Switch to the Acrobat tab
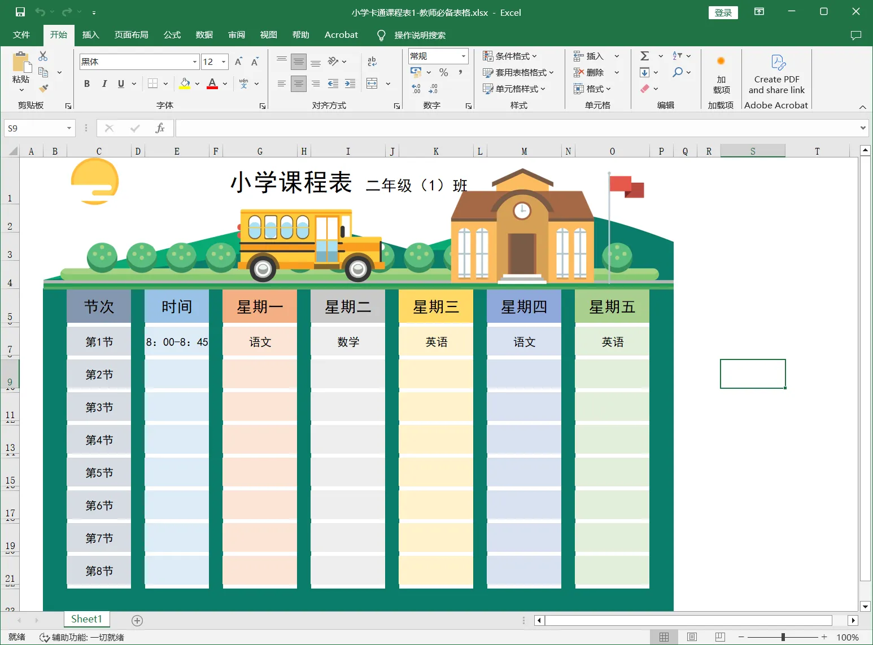873x645 pixels. click(341, 35)
